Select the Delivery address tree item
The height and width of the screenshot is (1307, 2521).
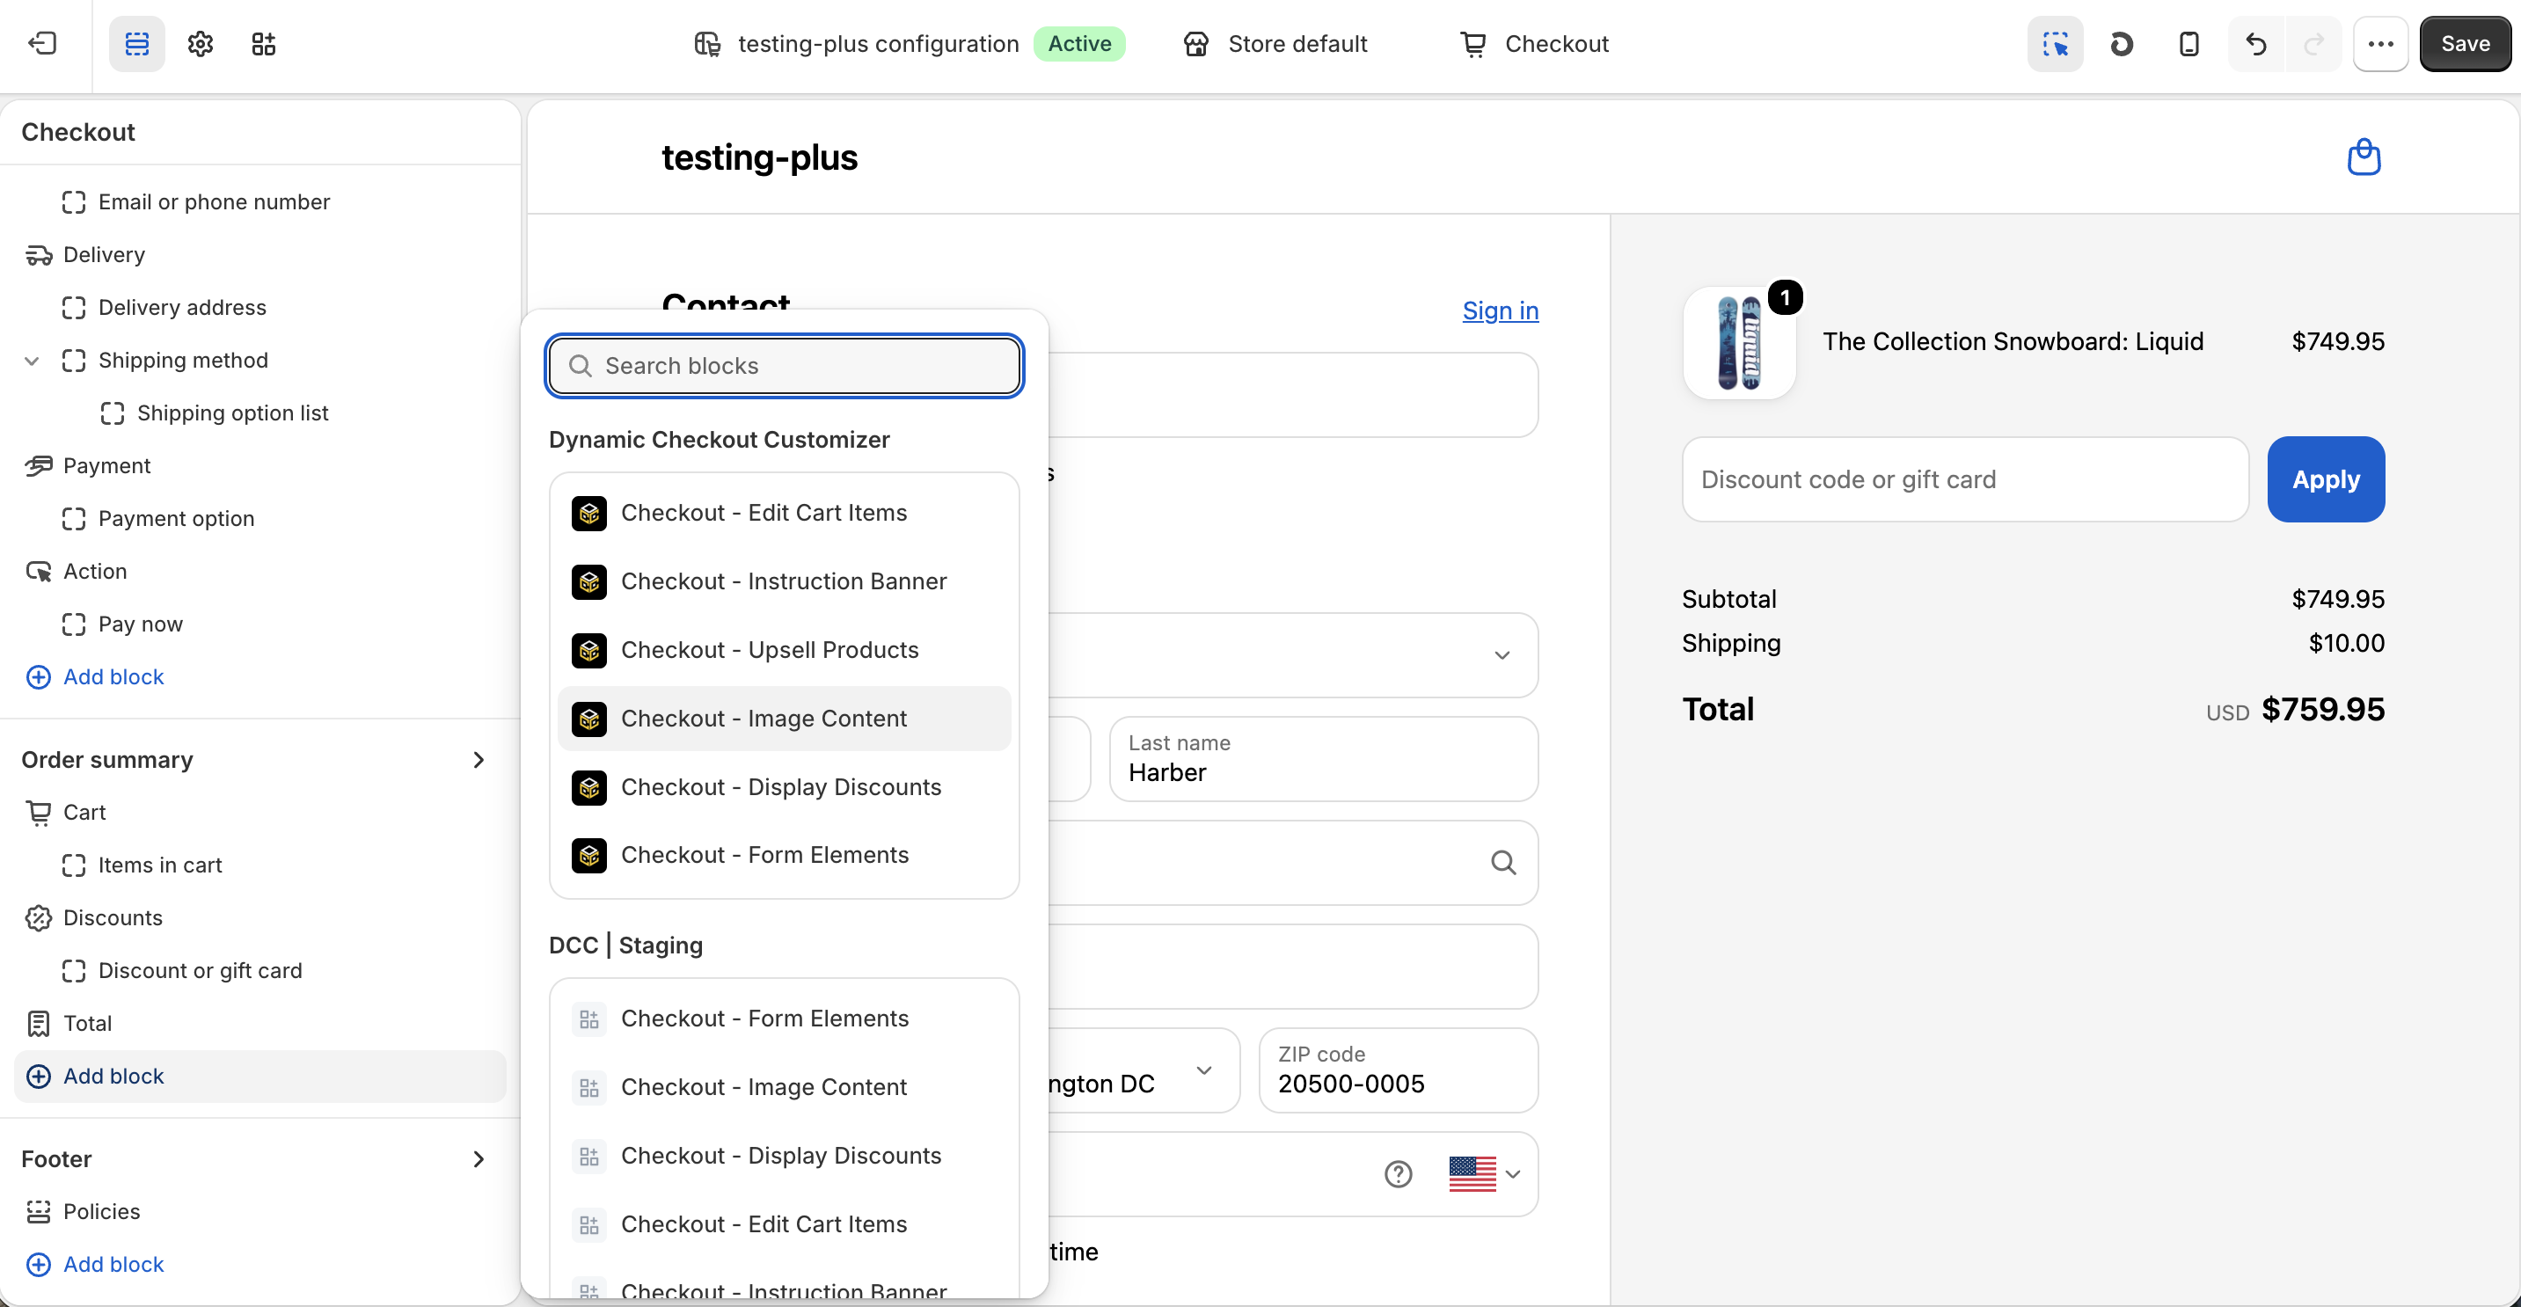pyautogui.click(x=182, y=307)
